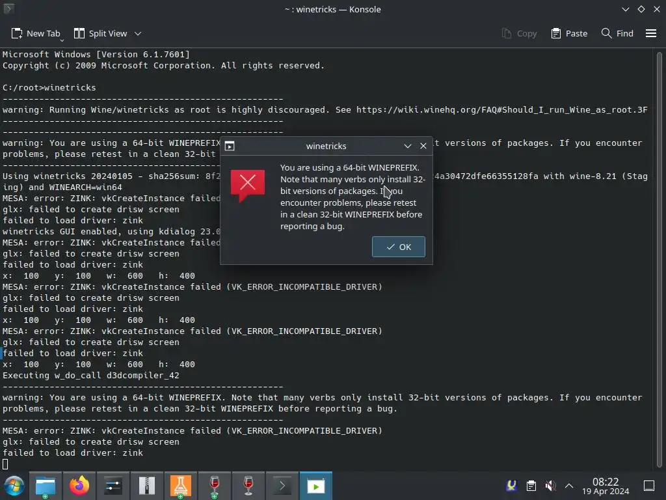666x500 pixels.
Task: Click wine glass icon with green badge
Action: 215,486
